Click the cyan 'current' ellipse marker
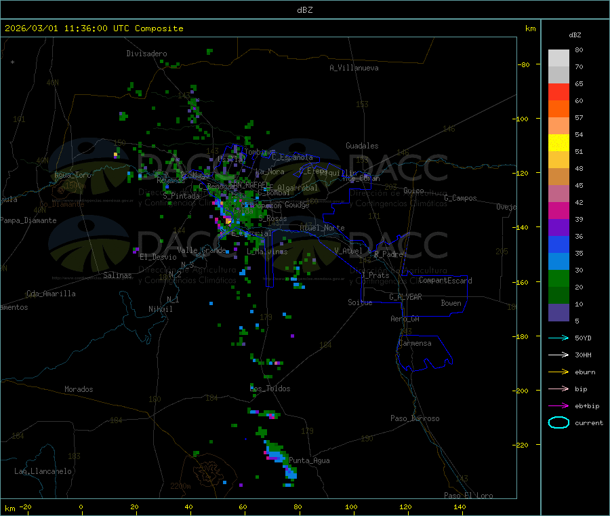Image resolution: width=610 pixels, height=516 pixels. click(558, 422)
